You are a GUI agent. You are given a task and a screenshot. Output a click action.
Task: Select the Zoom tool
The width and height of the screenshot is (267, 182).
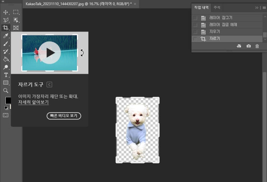coord(6,91)
